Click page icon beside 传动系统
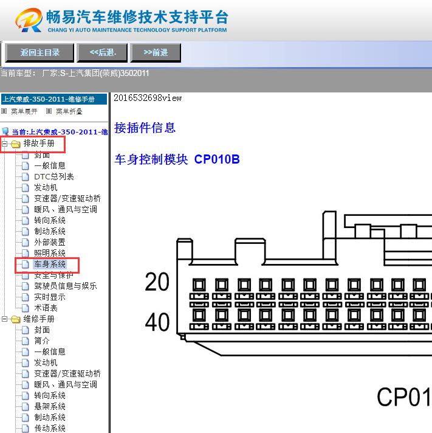This screenshot has height=433, width=432. [25, 428]
